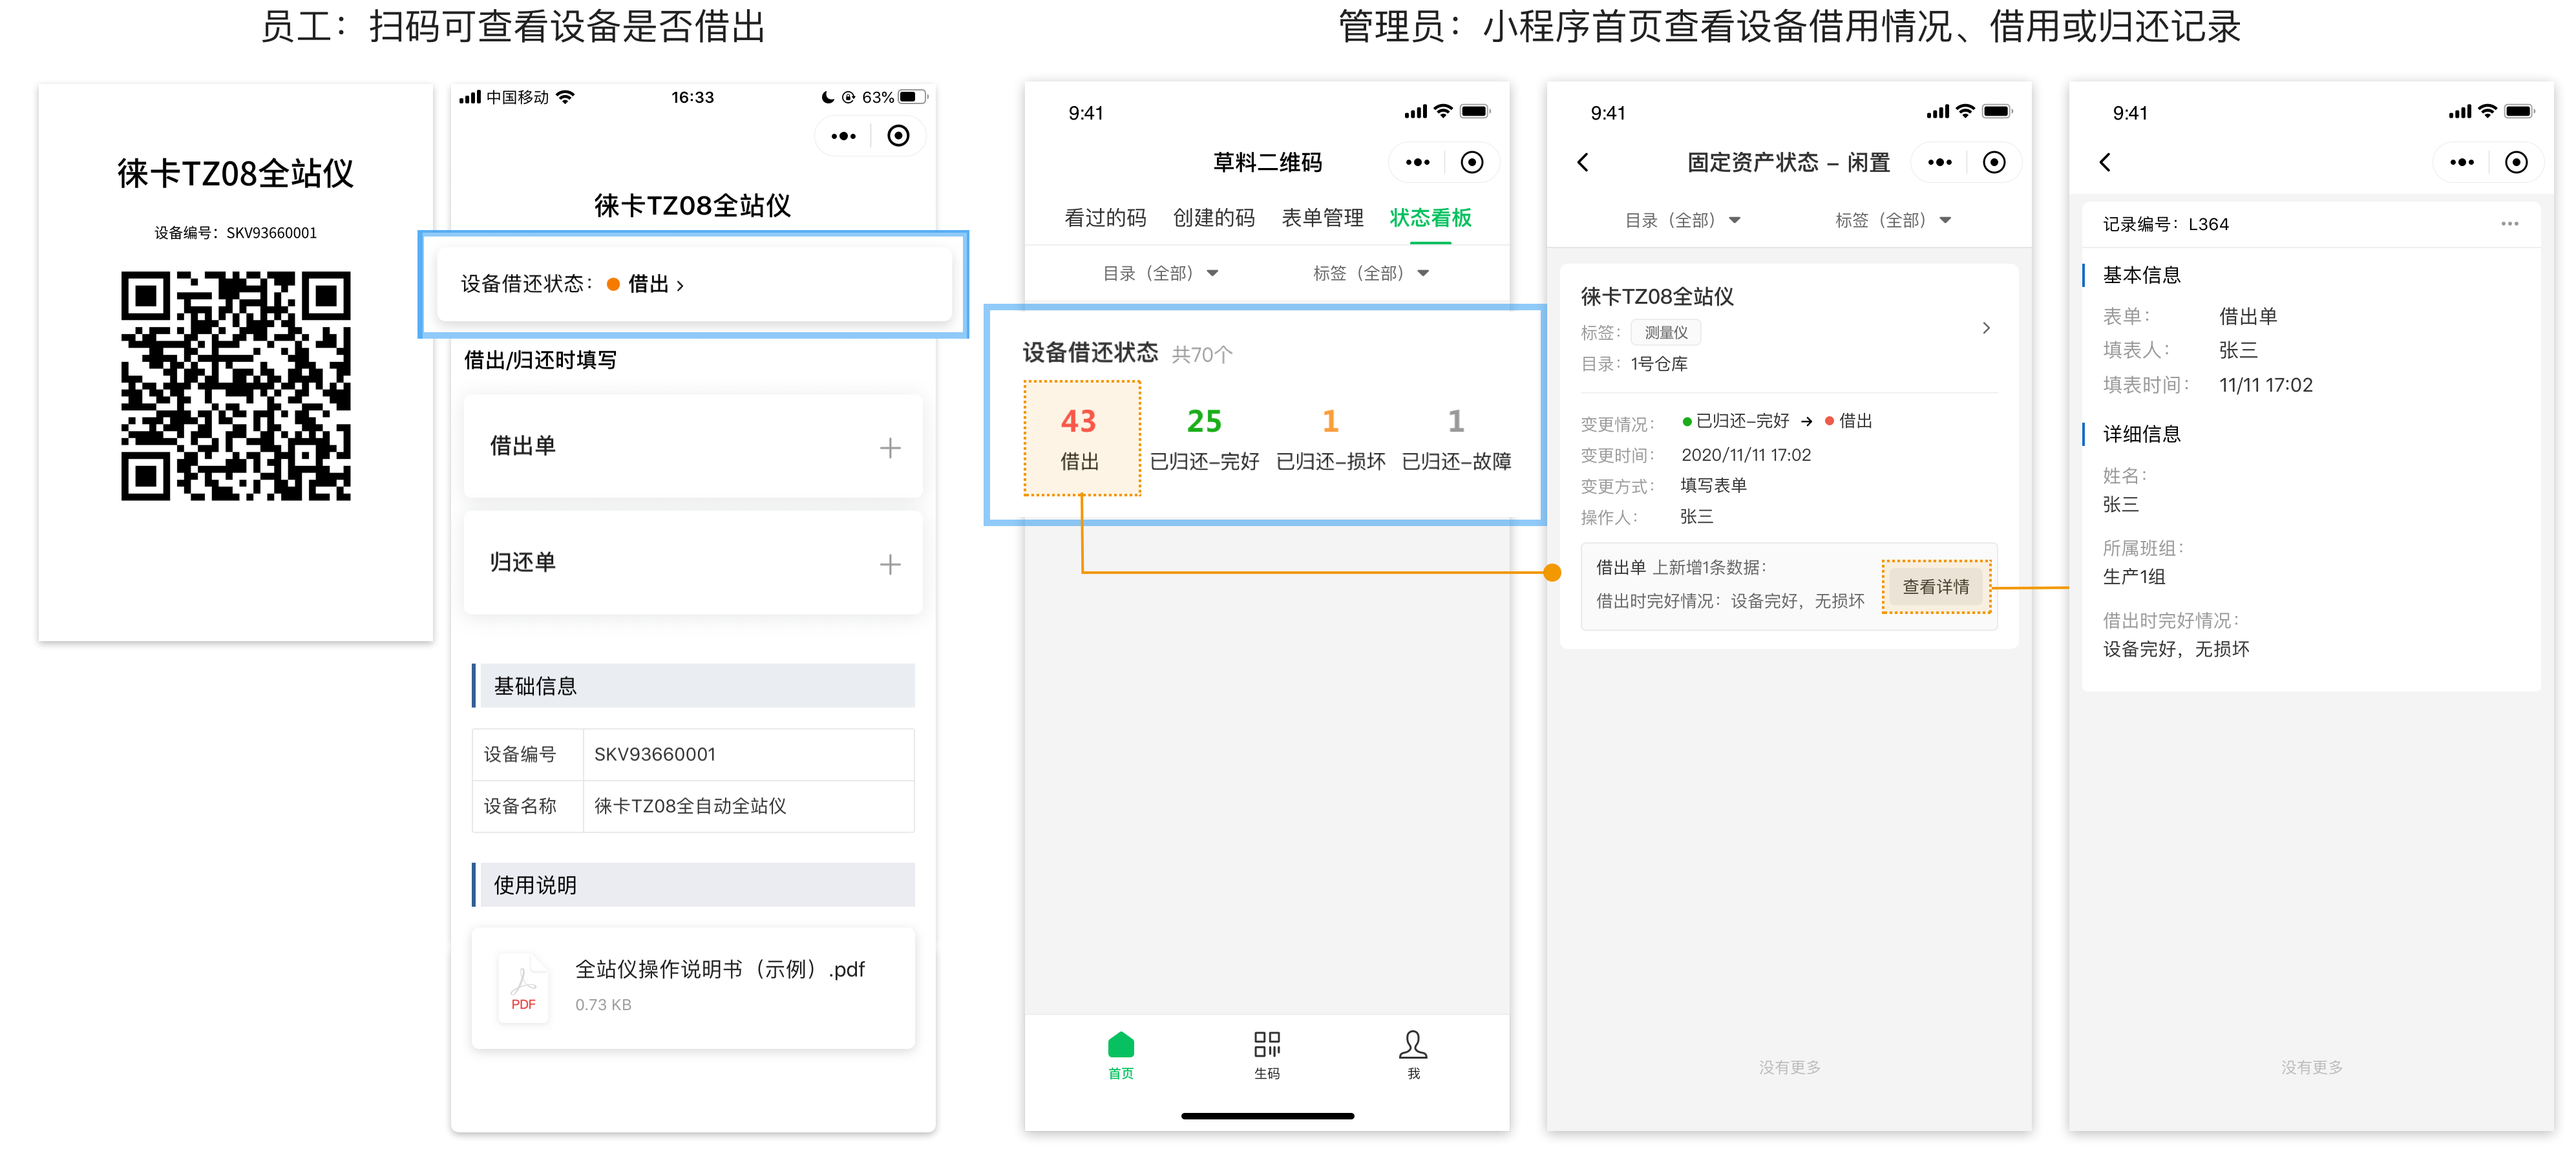Image resolution: width=2576 pixels, height=1153 pixels.
Task: Add a new 借出单 with plus icon
Action: (x=890, y=448)
